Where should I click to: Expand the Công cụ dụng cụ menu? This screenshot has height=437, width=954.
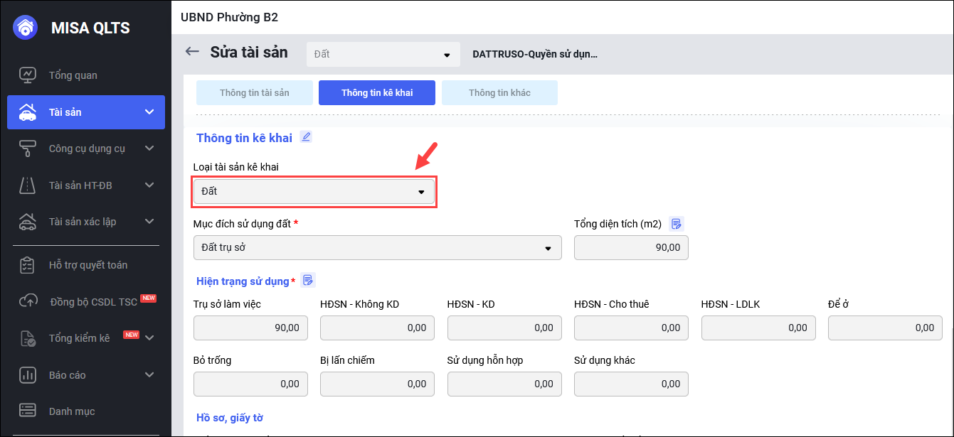pyautogui.click(x=149, y=149)
